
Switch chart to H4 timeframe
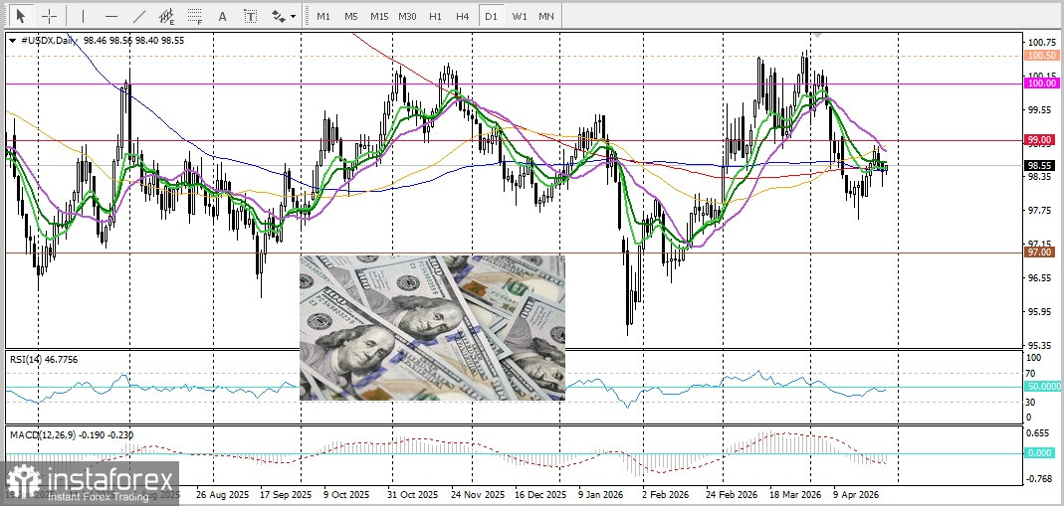pyautogui.click(x=463, y=17)
